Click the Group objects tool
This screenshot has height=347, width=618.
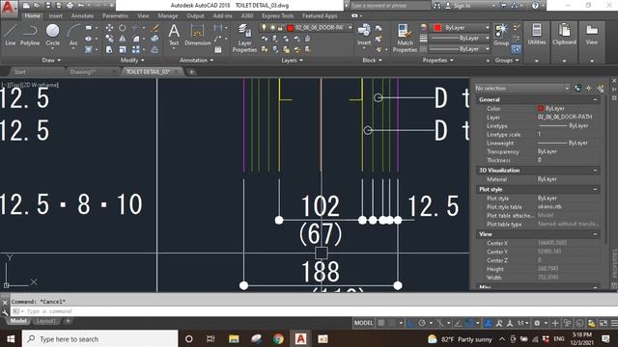point(501,35)
